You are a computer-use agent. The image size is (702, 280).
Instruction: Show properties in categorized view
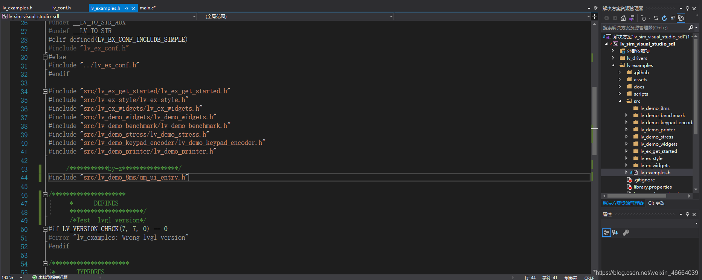606,233
